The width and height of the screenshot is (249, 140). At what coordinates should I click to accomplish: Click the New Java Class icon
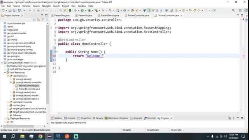[124, 10]
